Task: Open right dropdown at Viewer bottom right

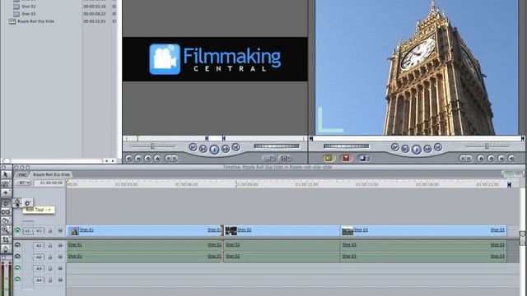Action: point(285,158)
